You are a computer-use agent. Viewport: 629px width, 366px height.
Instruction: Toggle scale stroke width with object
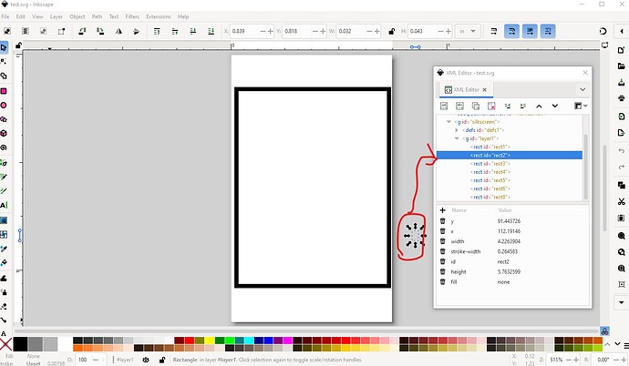pyautogui.click(x=494, y=31)
